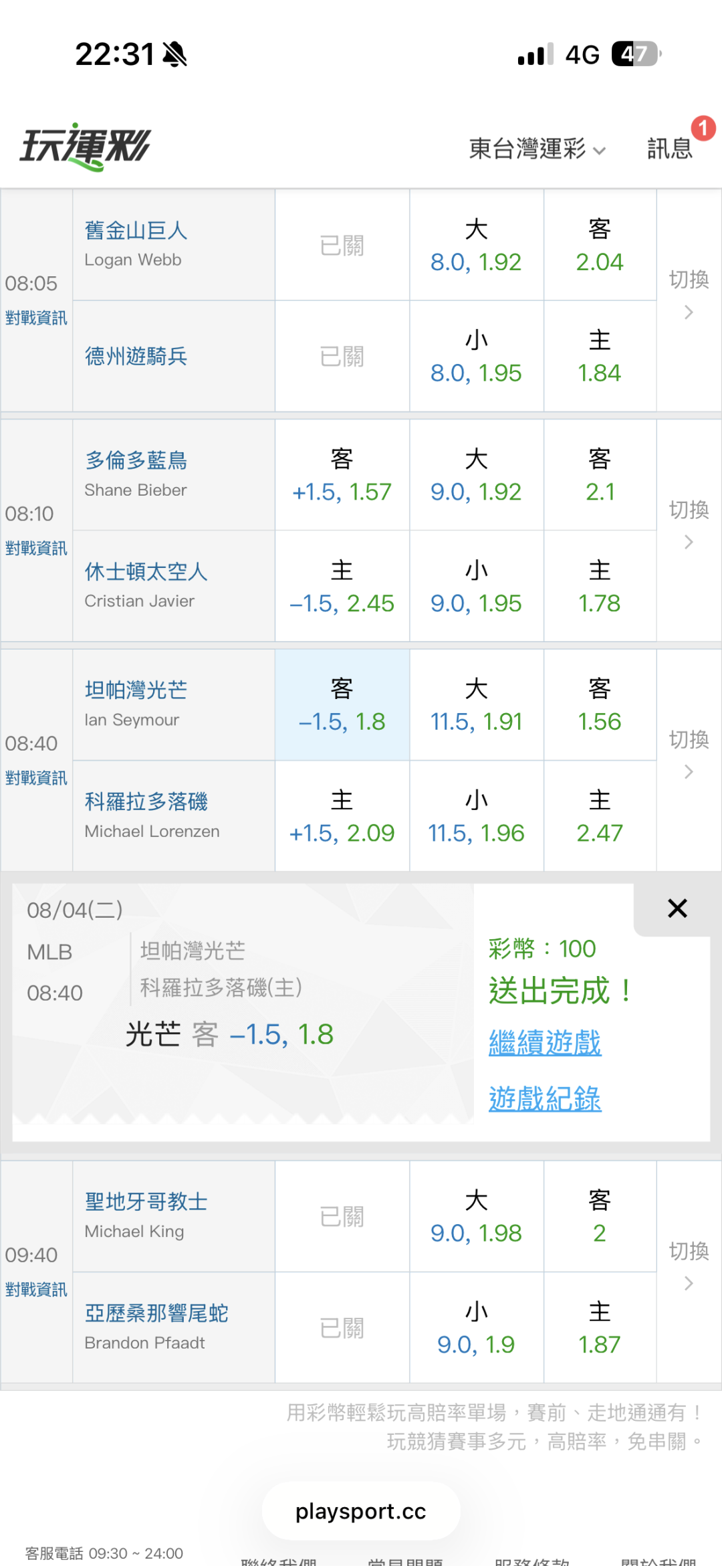Image resolution: width=722 pixels, height=1566 pixels.
Task: Open 遊戲紀錄 link
Action: click(x=545, y=1098)
